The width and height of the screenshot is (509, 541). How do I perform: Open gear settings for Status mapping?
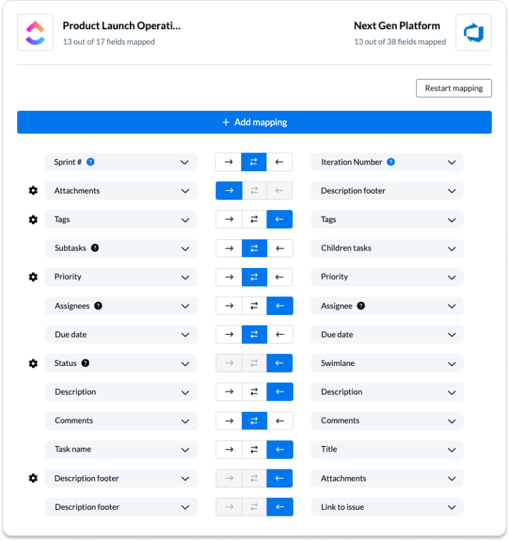point(33,363)
